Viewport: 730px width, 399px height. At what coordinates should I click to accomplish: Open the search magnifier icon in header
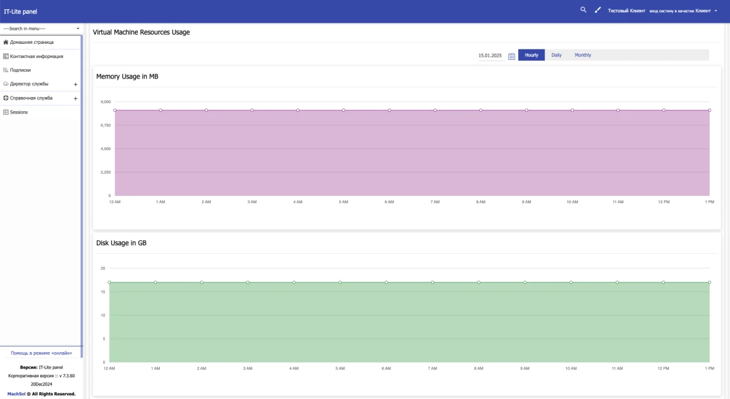(583, 10)
